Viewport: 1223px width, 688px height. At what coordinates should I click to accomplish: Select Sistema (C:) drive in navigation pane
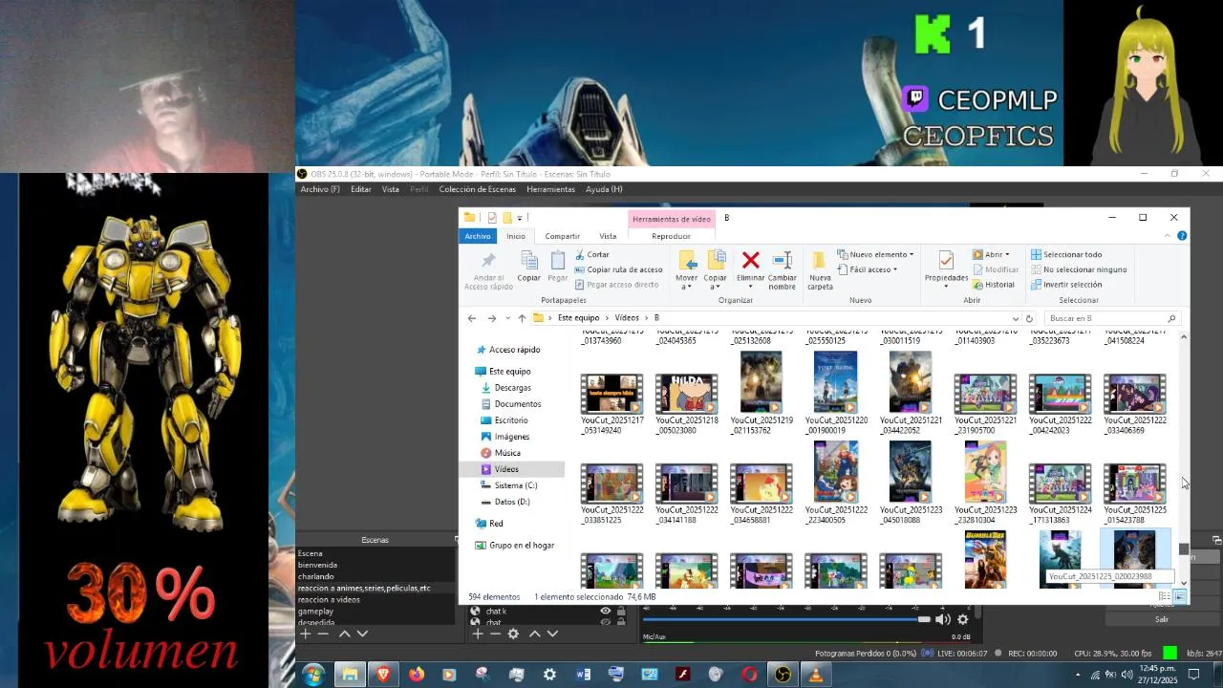coord(515,485)
